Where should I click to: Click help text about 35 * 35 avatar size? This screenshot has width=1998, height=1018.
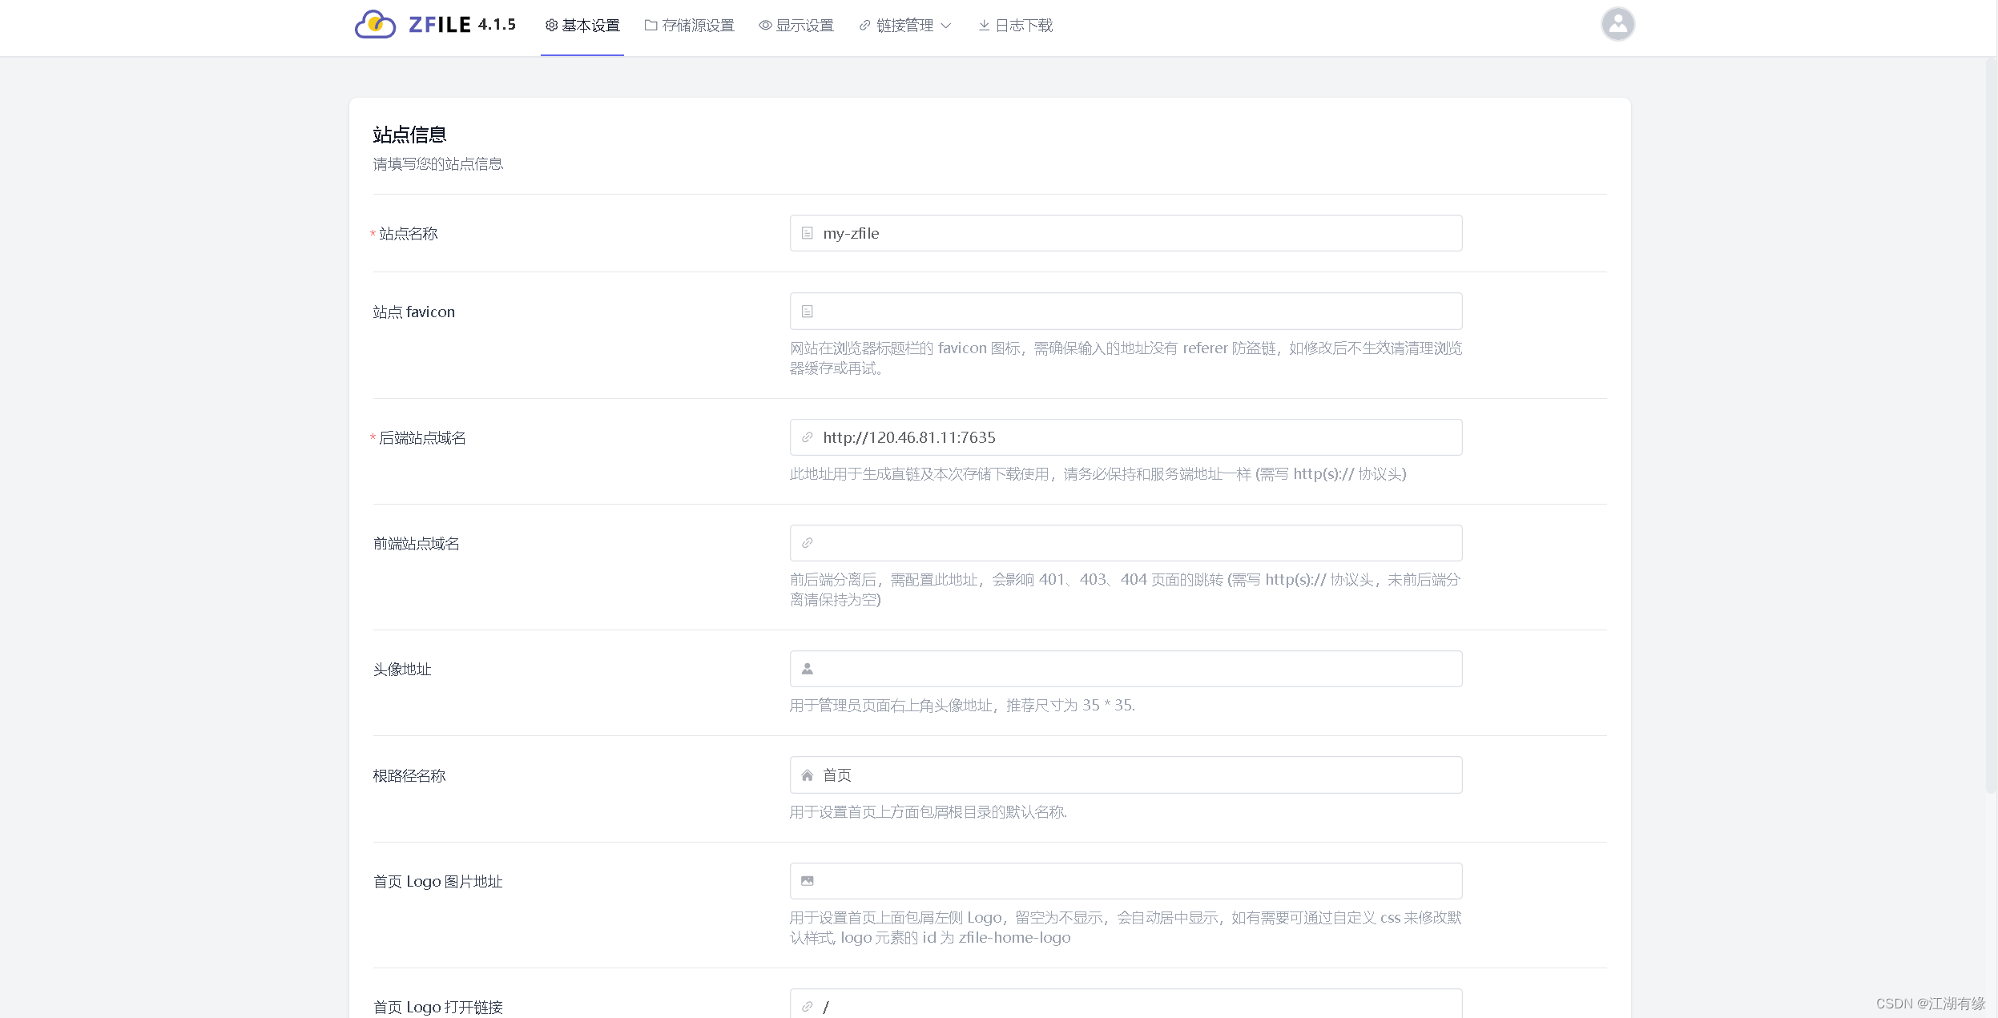click(x=962, y=706)
